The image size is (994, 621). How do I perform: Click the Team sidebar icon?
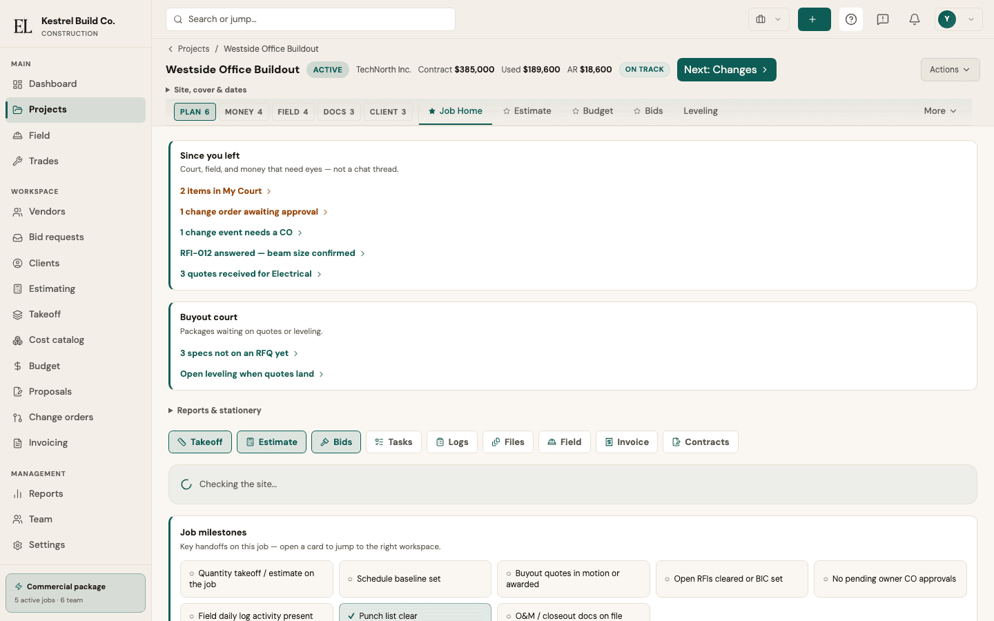click(x=18, y=520)
